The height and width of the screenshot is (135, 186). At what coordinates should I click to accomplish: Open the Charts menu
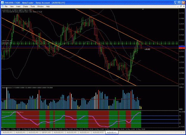tap(25, 7)
